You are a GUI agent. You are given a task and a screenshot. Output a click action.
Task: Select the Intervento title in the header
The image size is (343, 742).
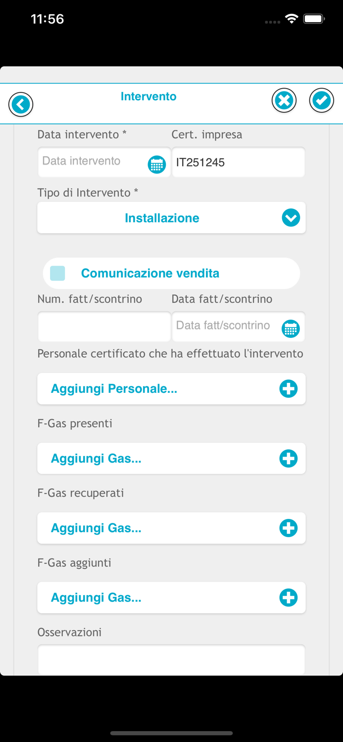point(148,96)
